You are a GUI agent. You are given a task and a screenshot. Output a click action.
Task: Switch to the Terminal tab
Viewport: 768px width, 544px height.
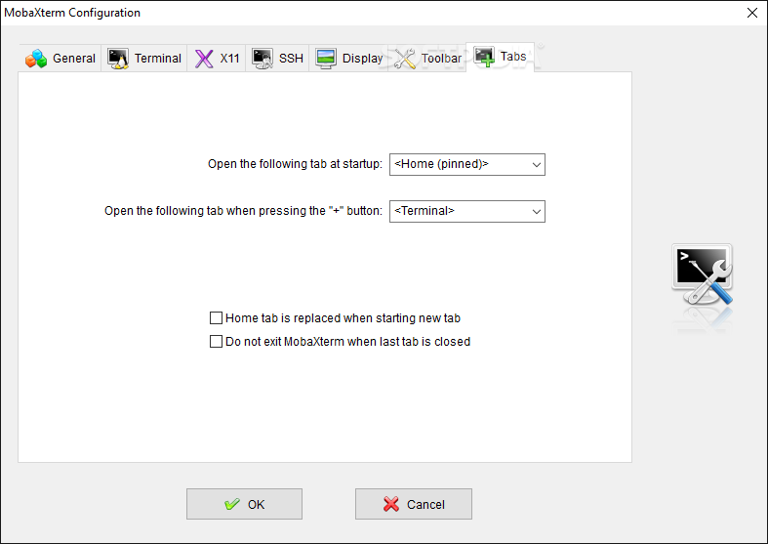click(144, 59)
